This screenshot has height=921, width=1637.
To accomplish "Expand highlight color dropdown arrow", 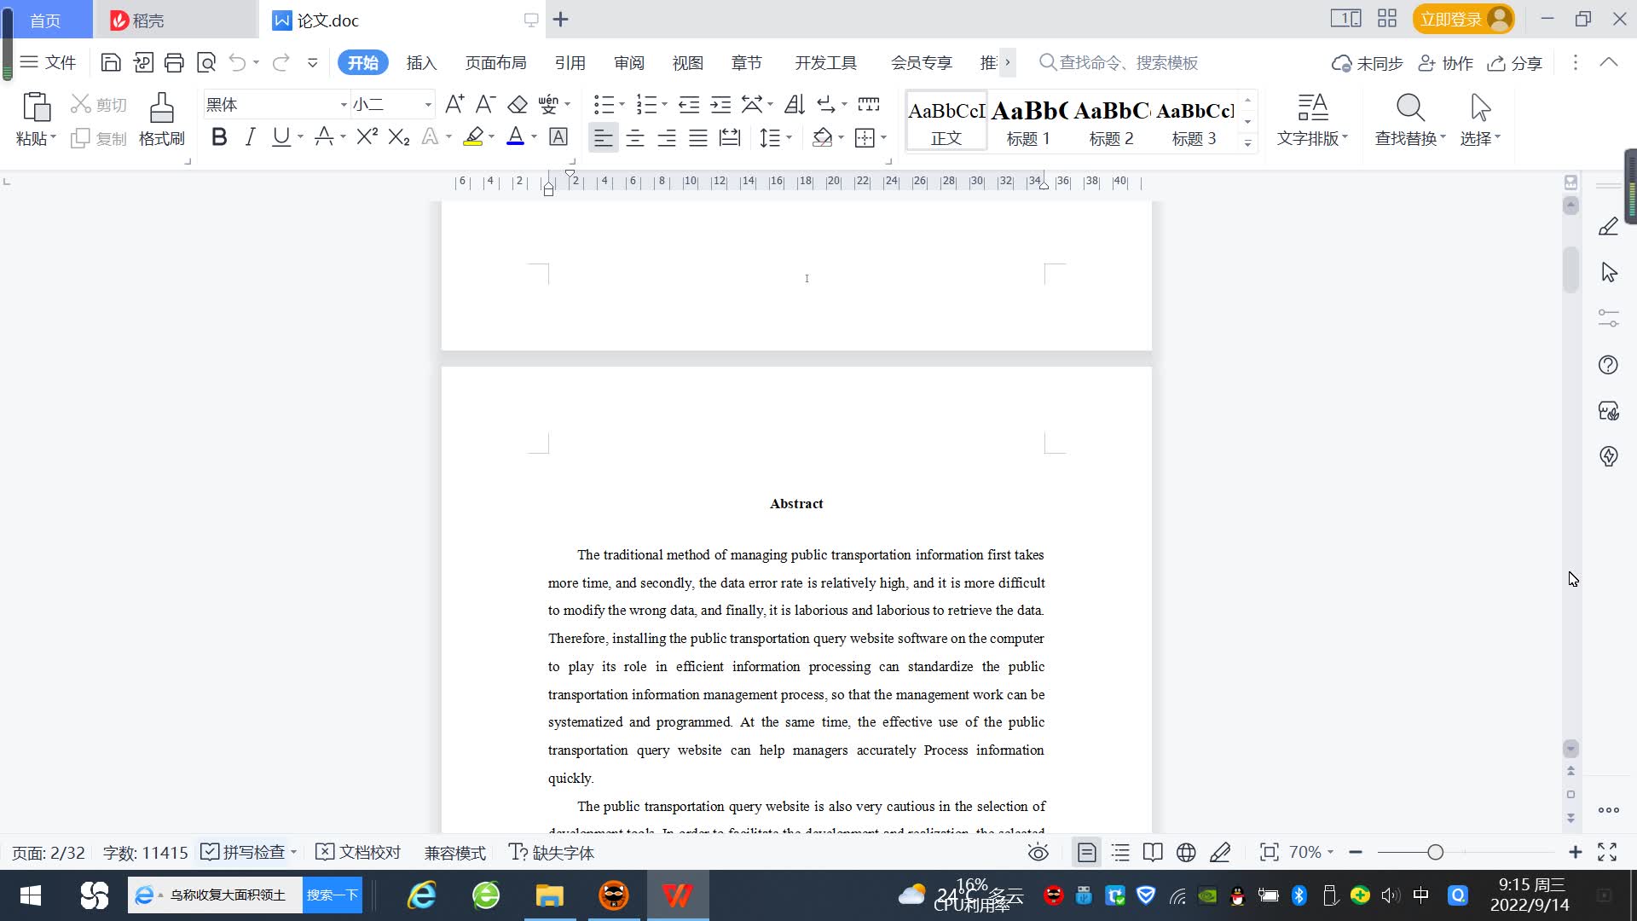I will coord(492,136).
